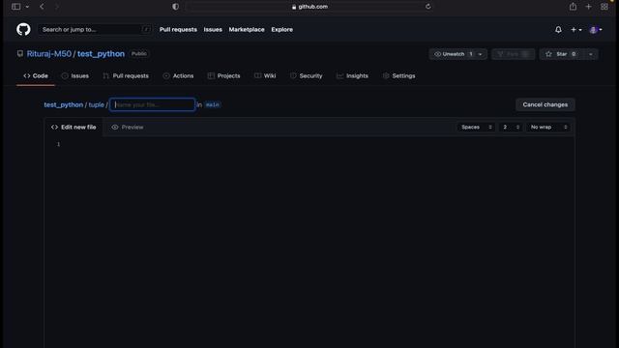Click the main branch label
619x348 pixels.
pyautogui.click(x=213, y=104)
